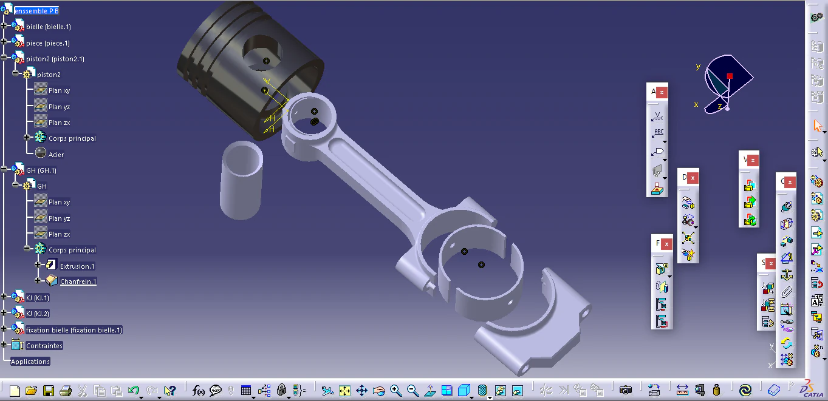
Task: Expand the KJ (KJ.1) tree node
Action: click(4, 297)
